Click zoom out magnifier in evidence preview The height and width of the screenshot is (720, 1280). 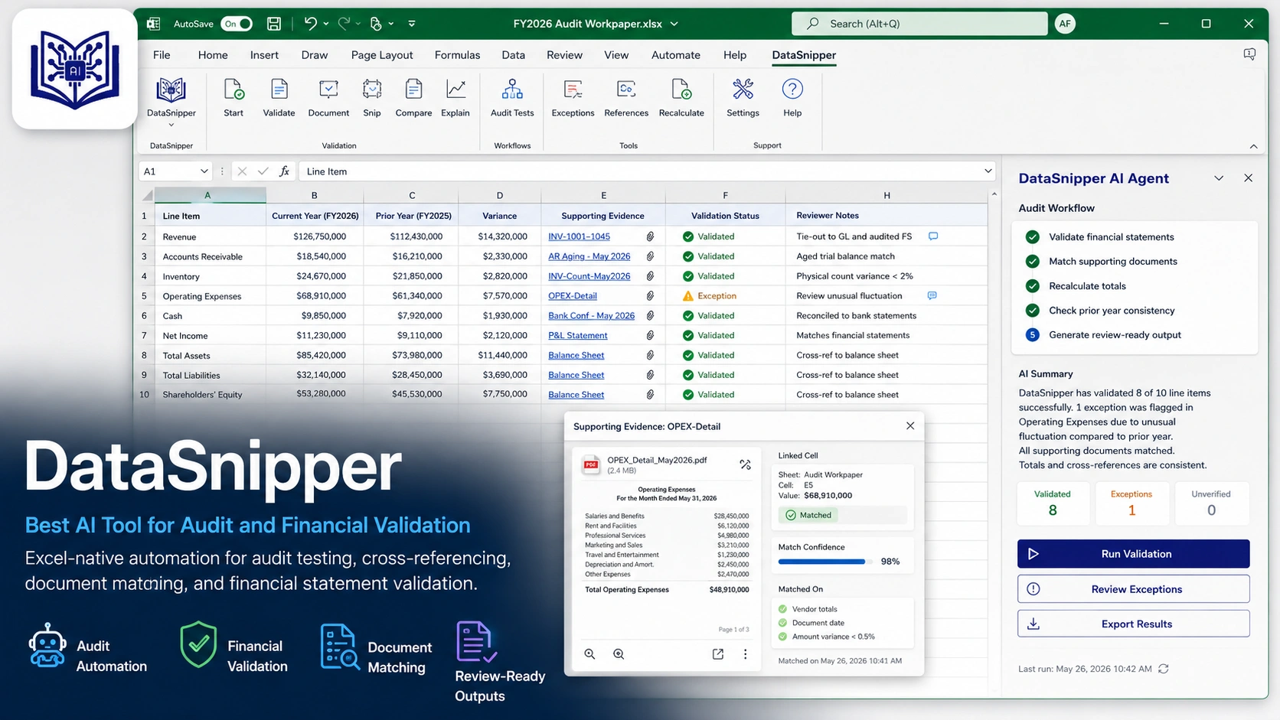point(589,654)
